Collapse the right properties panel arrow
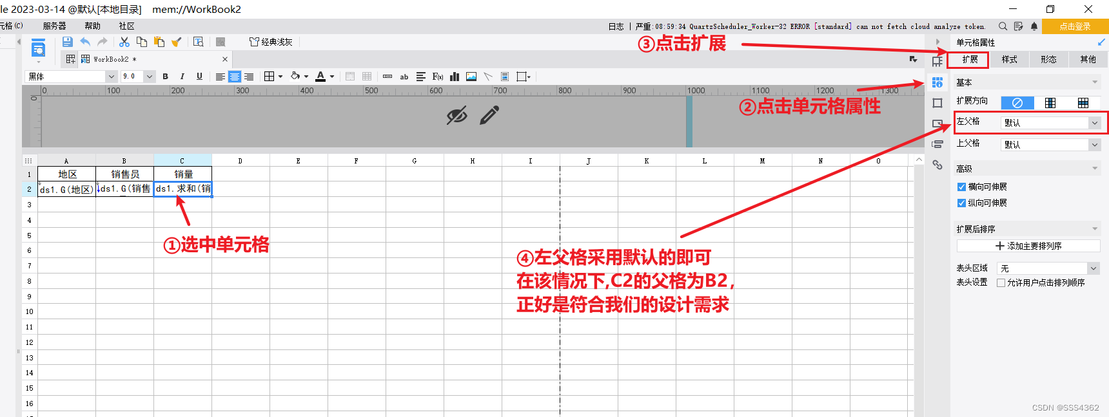 point(937,42)
